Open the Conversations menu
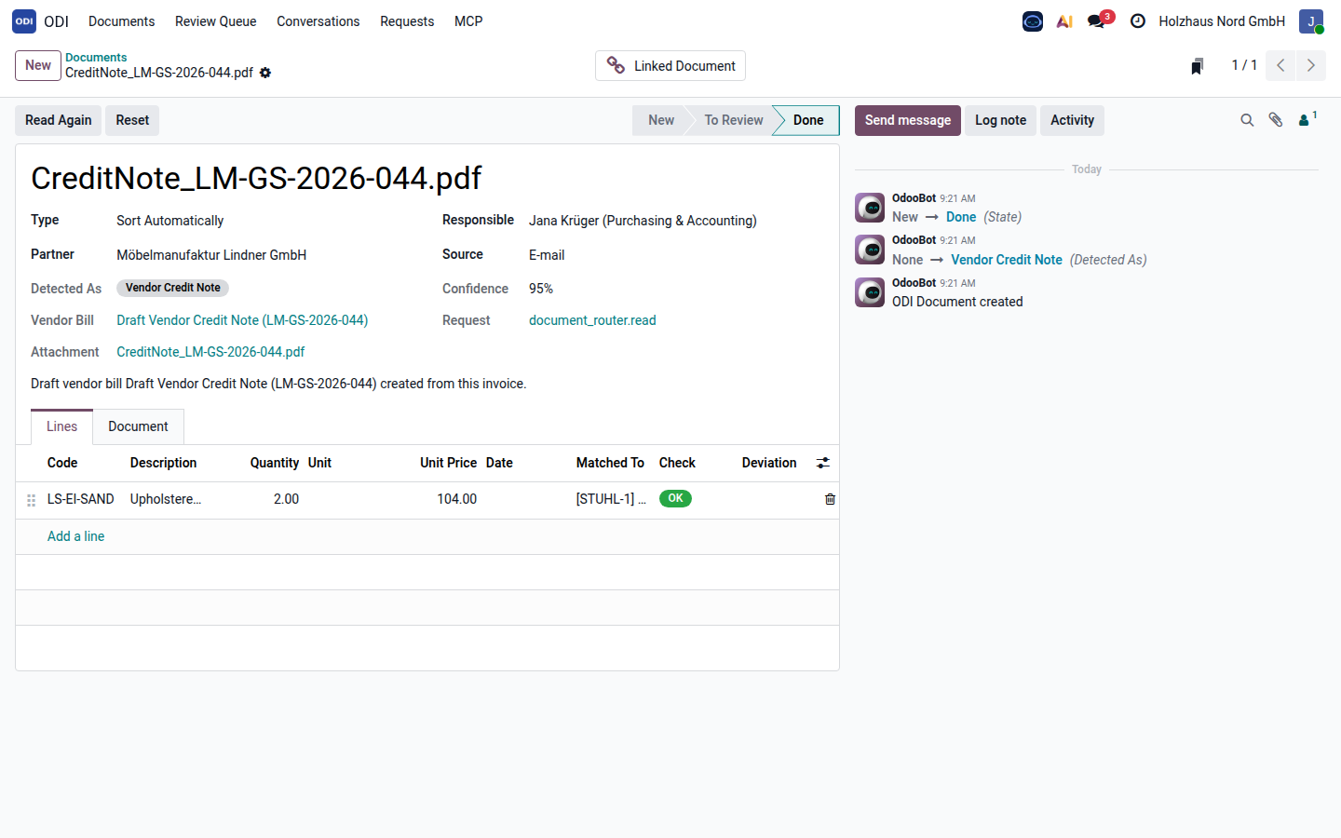 click(x=318, y=21)
